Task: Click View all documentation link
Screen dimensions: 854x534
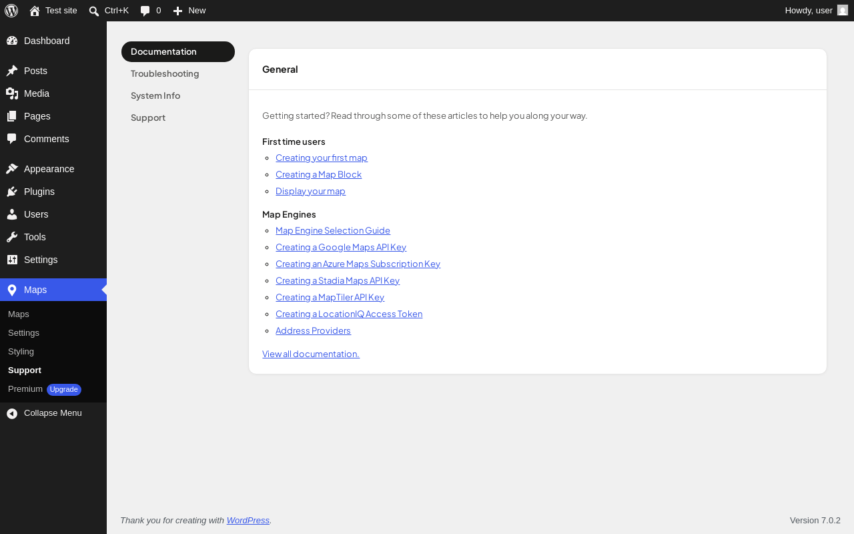Action: tap(311, 354)
